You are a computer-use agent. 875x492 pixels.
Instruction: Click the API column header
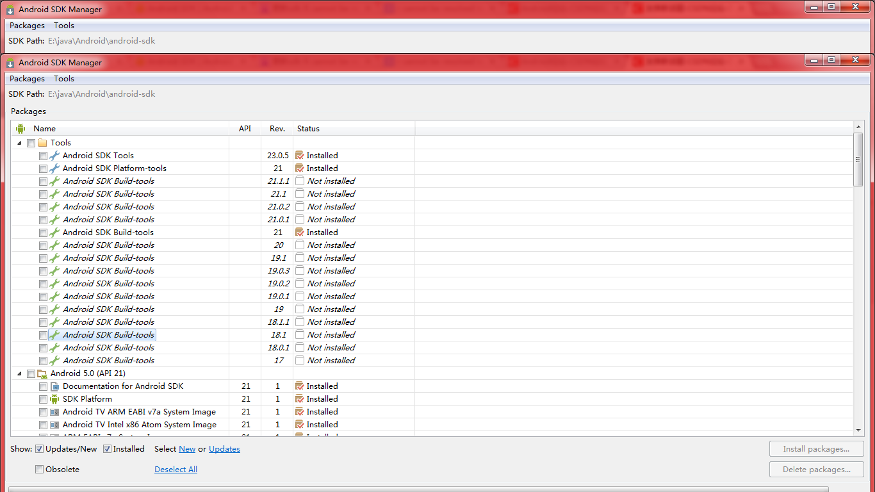(245, 129)
